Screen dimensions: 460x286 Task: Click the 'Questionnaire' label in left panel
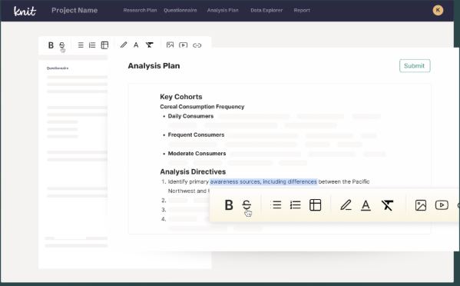click(58, 68)
